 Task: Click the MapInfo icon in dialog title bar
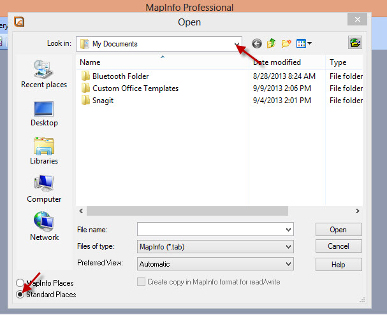tap(19, 22)
